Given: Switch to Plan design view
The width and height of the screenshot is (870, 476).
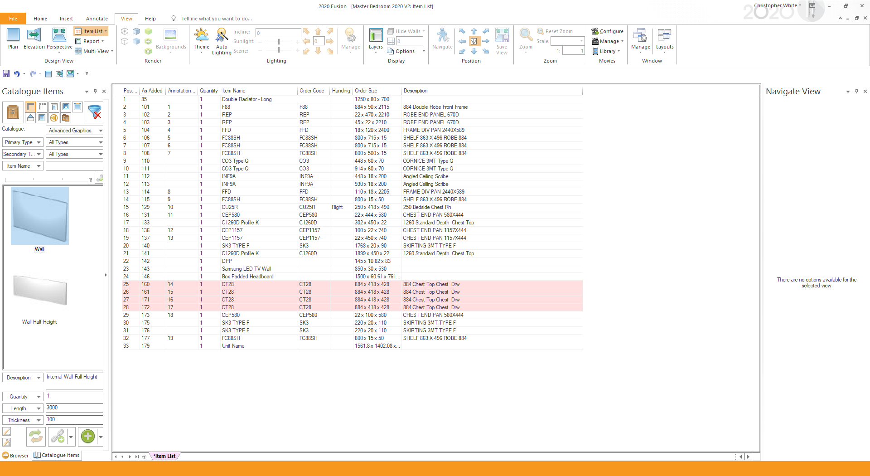Looking at the screenshot, I should tap(13, 39).
